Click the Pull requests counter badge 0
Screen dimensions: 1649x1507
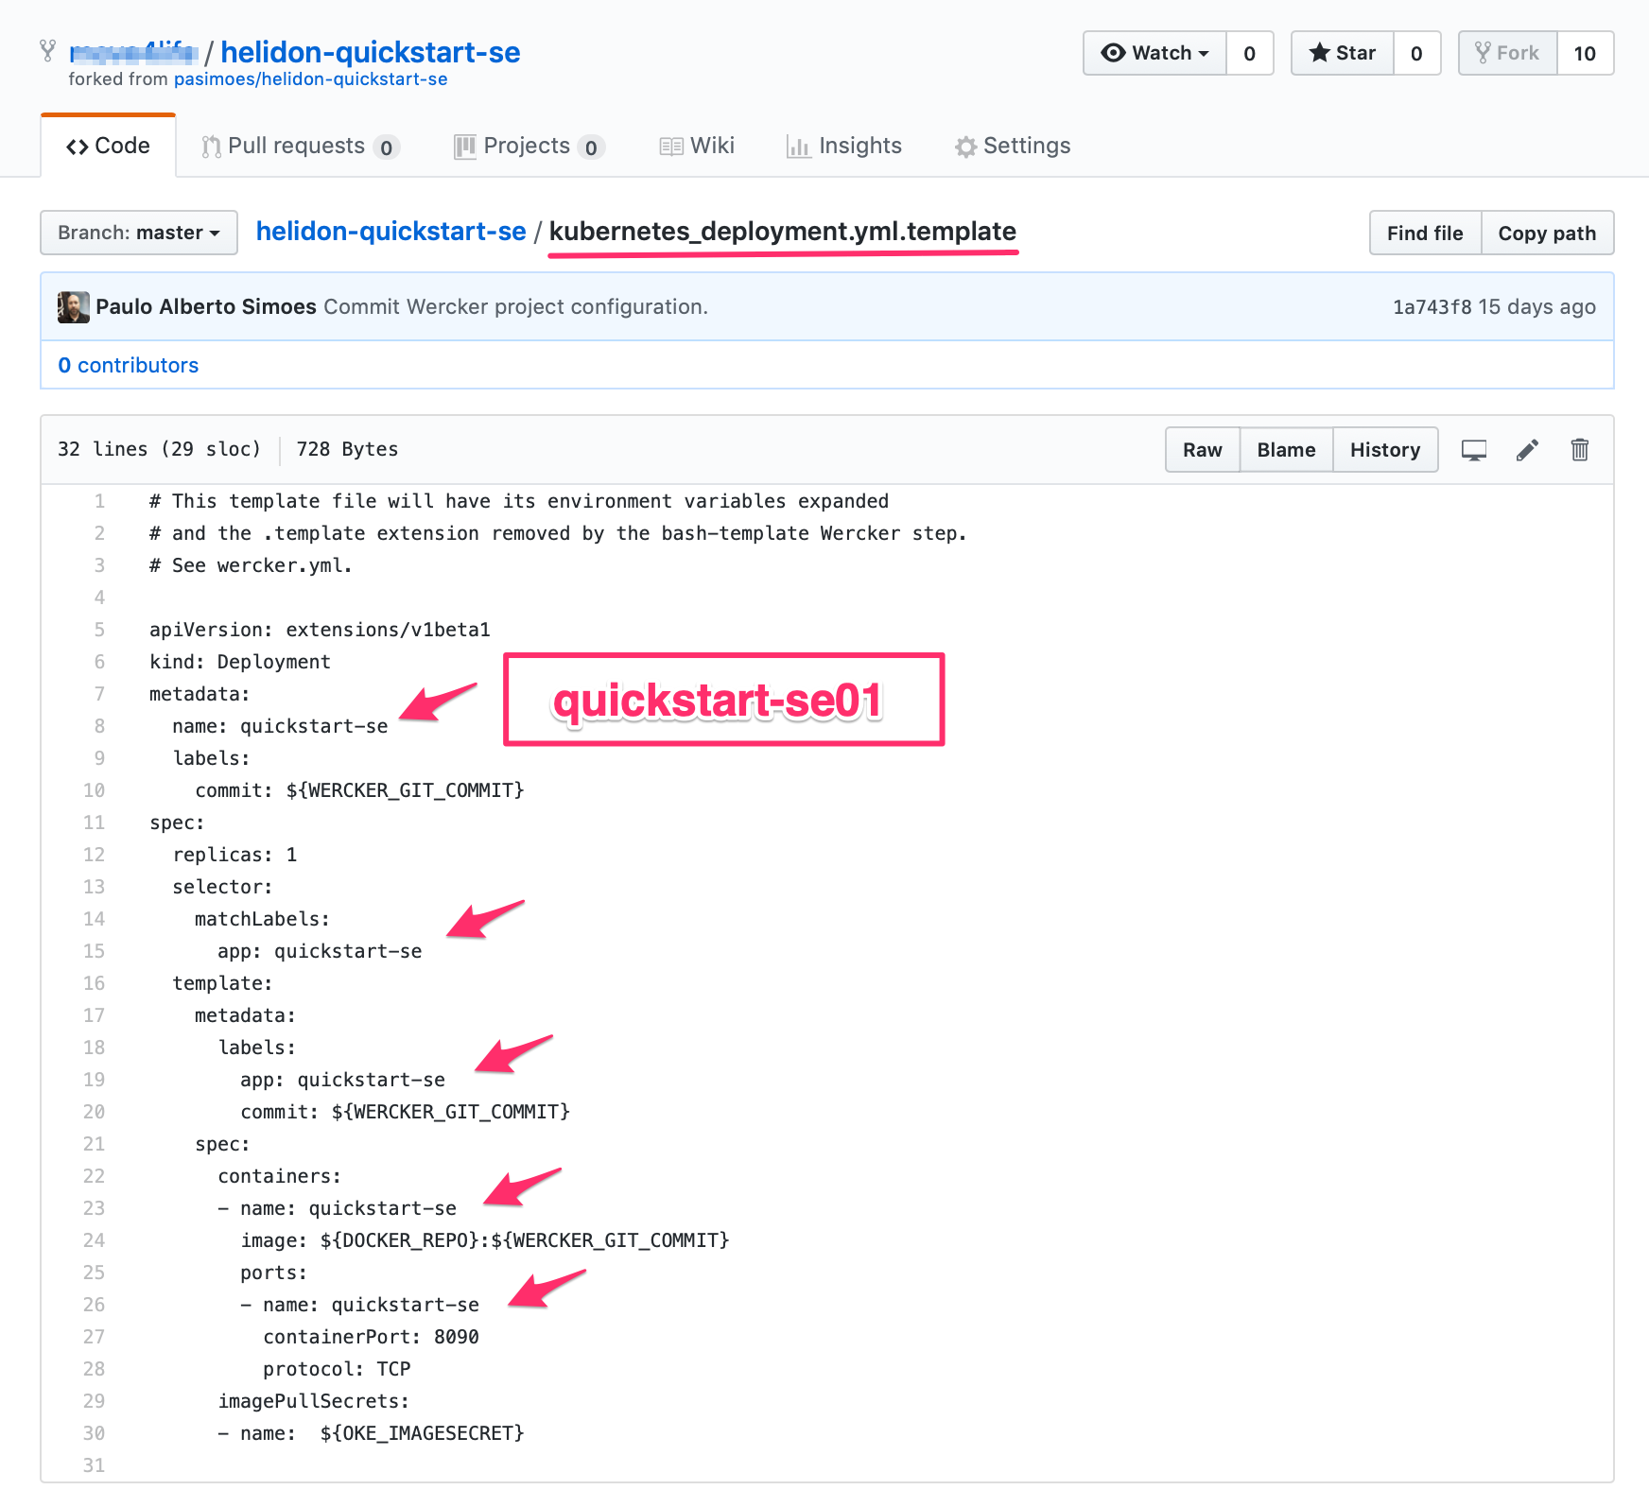tap(386, 147)
